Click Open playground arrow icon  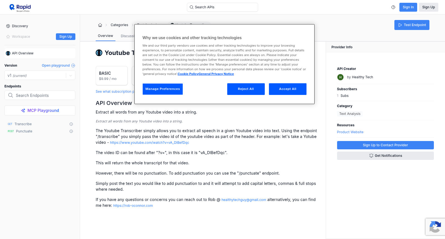tap(73, 66)
